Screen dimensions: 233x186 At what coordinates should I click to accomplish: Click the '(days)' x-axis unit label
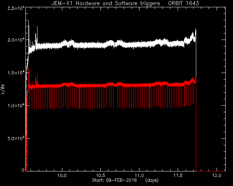(x=152, y=180)
